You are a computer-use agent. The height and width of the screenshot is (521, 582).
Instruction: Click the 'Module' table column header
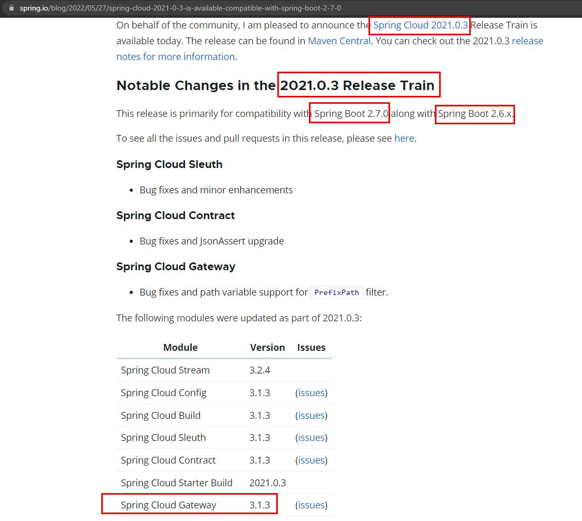(x=180, y=348)
